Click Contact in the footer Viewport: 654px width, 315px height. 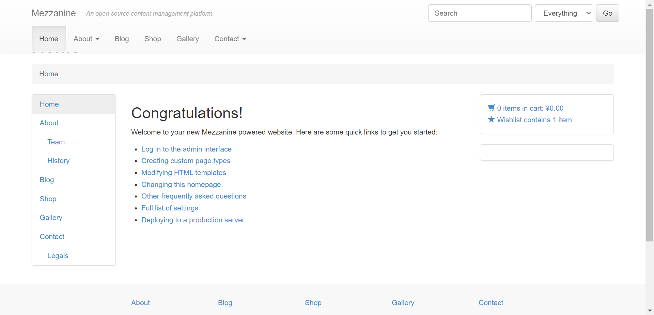(x=491, y=303)
